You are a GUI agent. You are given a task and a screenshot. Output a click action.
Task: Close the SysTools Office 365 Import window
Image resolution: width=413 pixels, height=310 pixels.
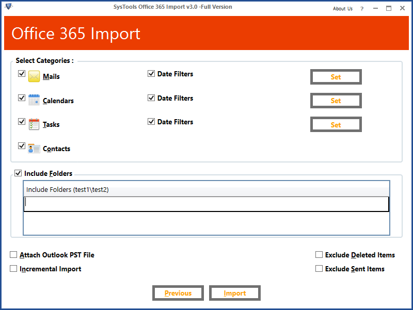(x=402, y=8)
